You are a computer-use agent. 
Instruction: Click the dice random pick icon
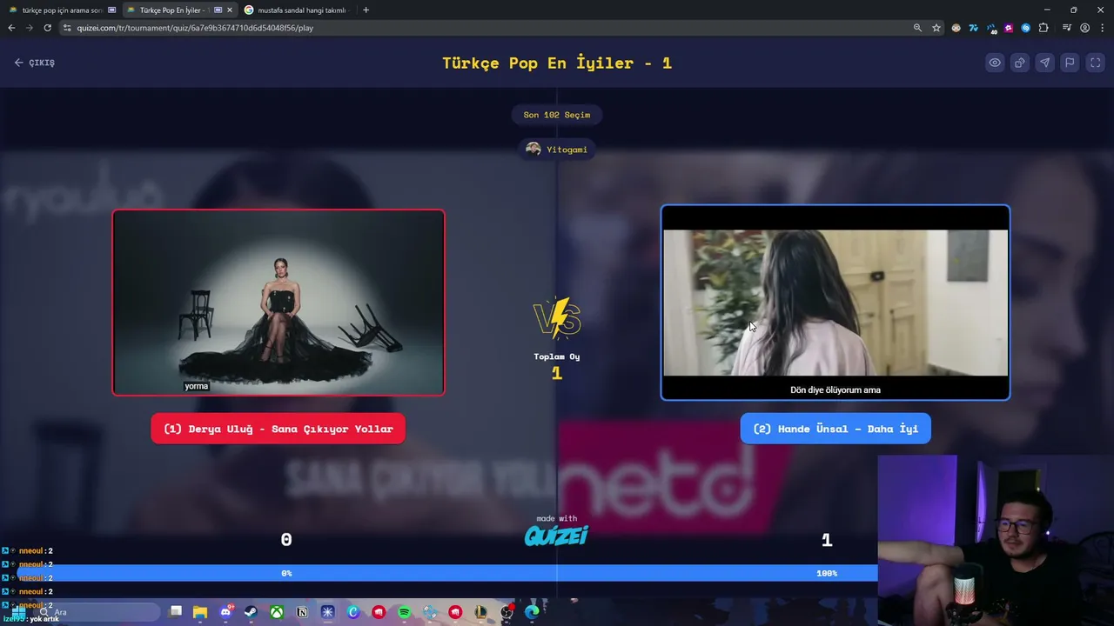[x=1020, y=63]
